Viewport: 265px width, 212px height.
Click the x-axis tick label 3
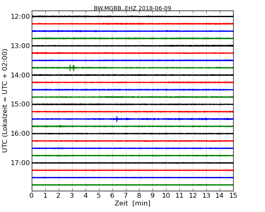tap(72, 196)
